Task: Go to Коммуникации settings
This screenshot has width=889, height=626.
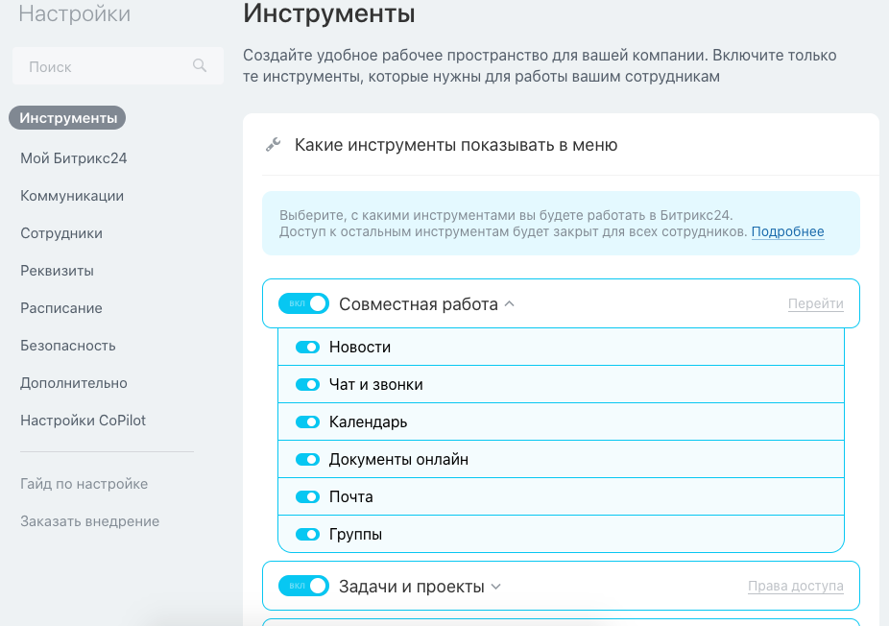Action: pyautogui.click(x=72, y=196)
